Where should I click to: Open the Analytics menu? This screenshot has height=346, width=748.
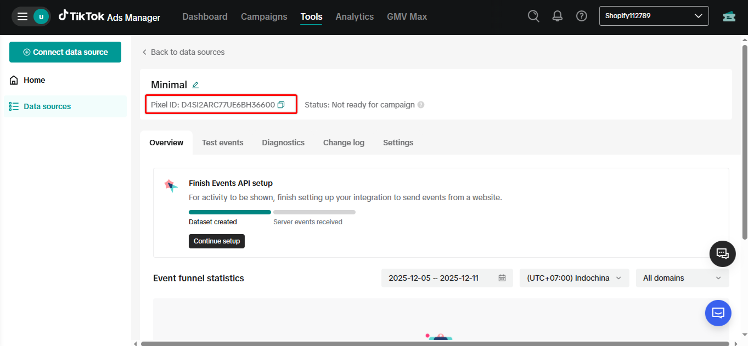pos(355,16)
